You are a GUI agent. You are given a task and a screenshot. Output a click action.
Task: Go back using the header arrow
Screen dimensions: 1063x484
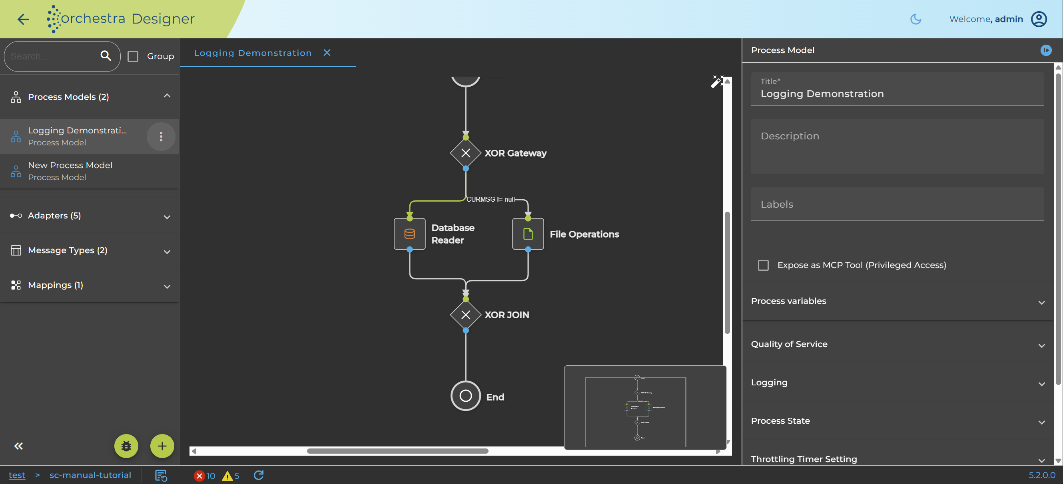pos(23,19)
